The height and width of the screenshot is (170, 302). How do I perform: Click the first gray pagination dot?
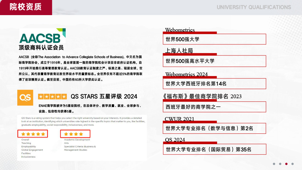tap(274, 164)
